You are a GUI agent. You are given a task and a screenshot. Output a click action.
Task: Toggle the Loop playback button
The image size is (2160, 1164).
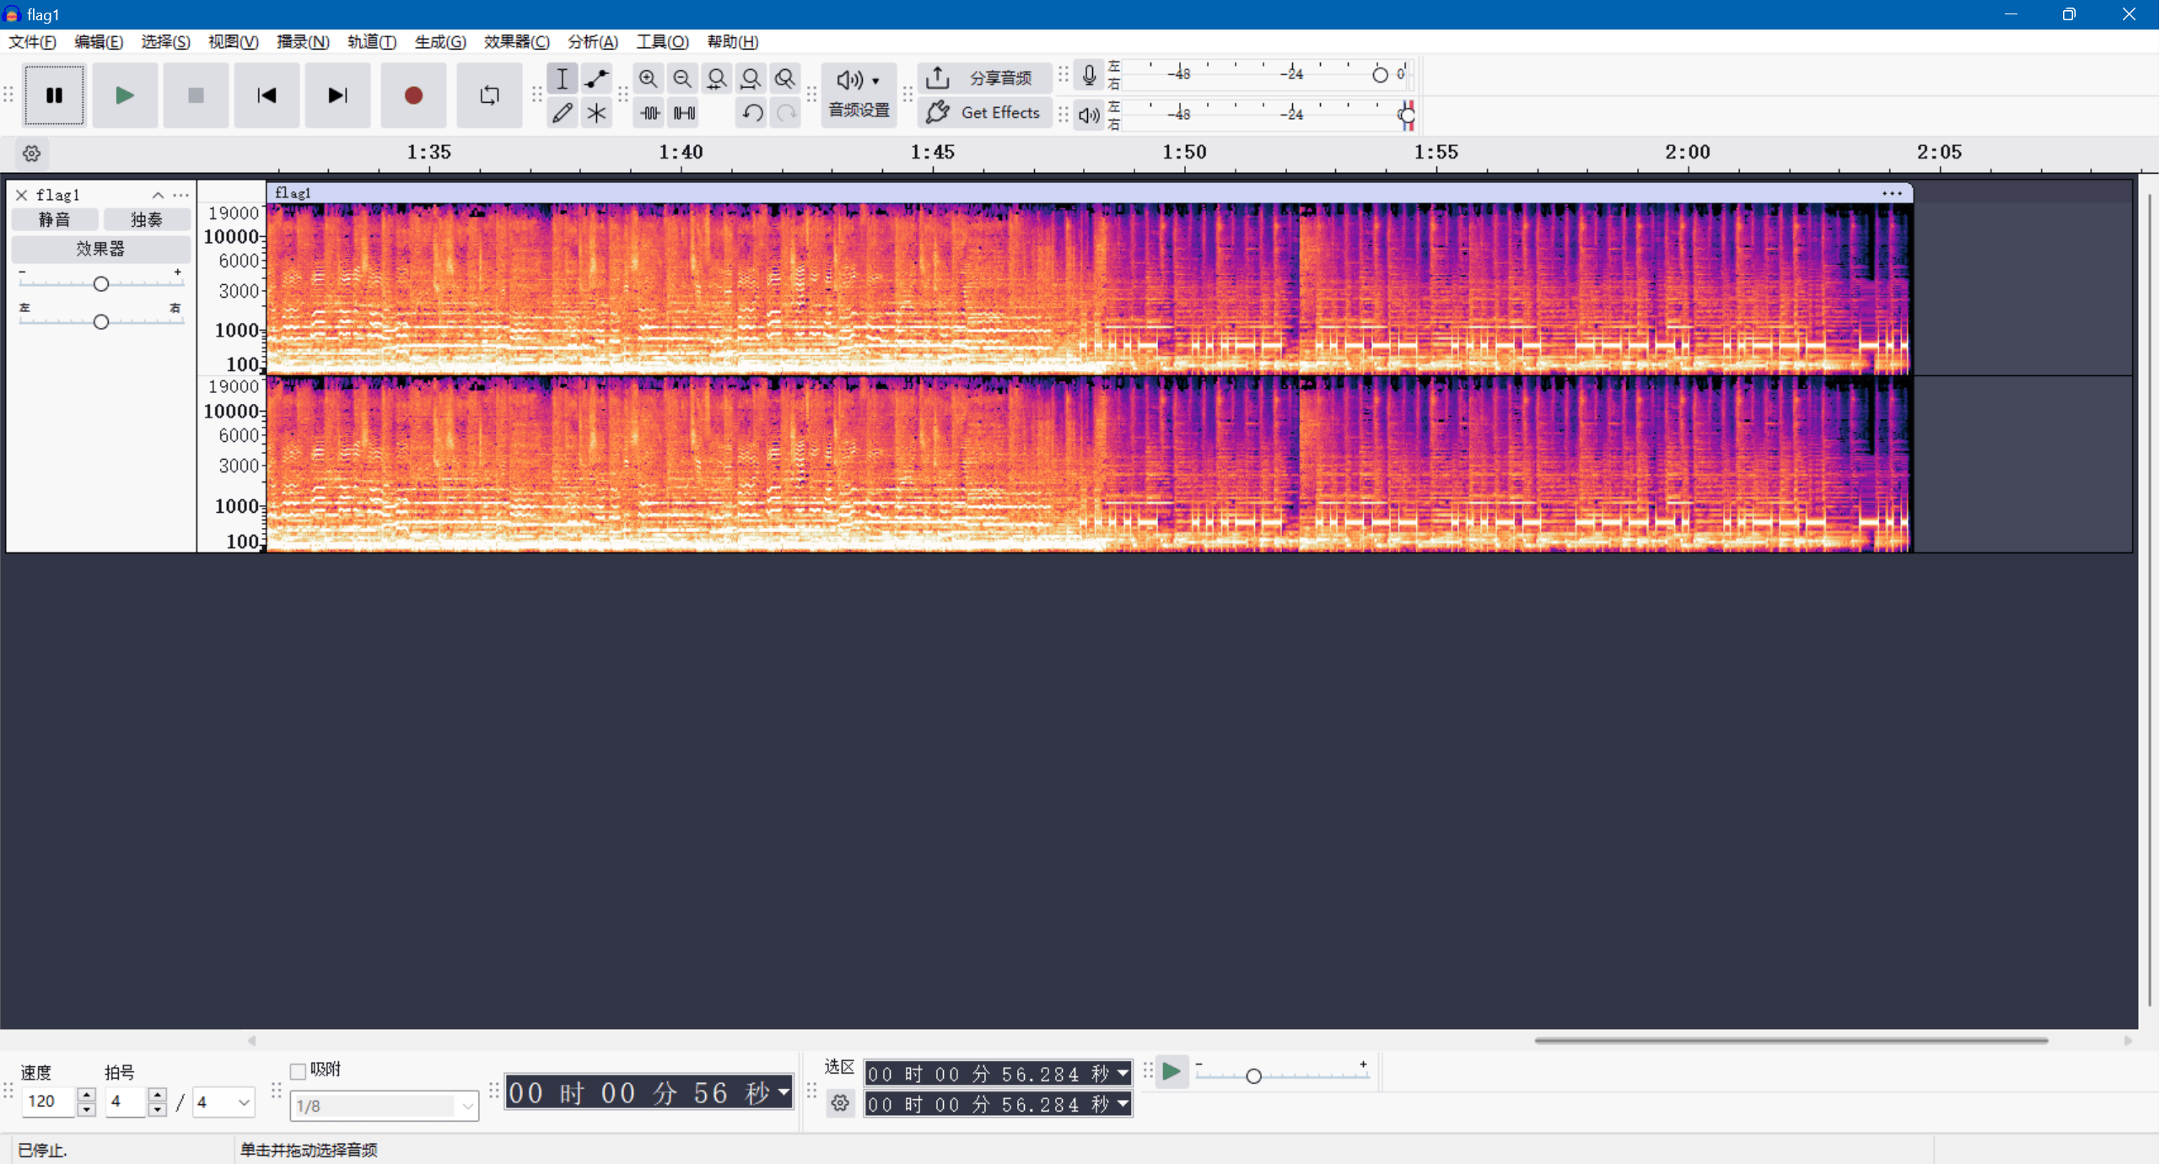[489, 95]
